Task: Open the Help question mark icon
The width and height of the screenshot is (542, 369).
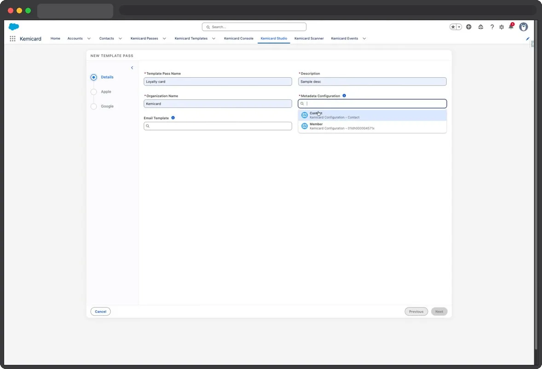Action: (x=492, y=27)
